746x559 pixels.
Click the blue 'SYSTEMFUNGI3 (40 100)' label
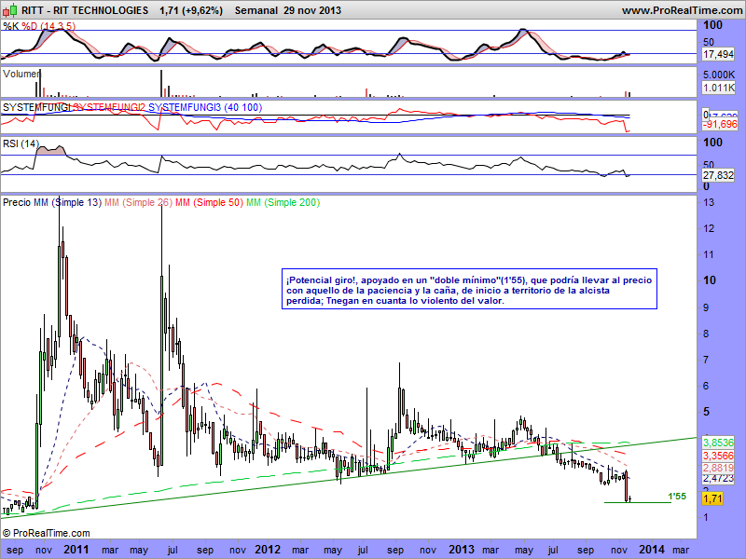tap(205, 107)
